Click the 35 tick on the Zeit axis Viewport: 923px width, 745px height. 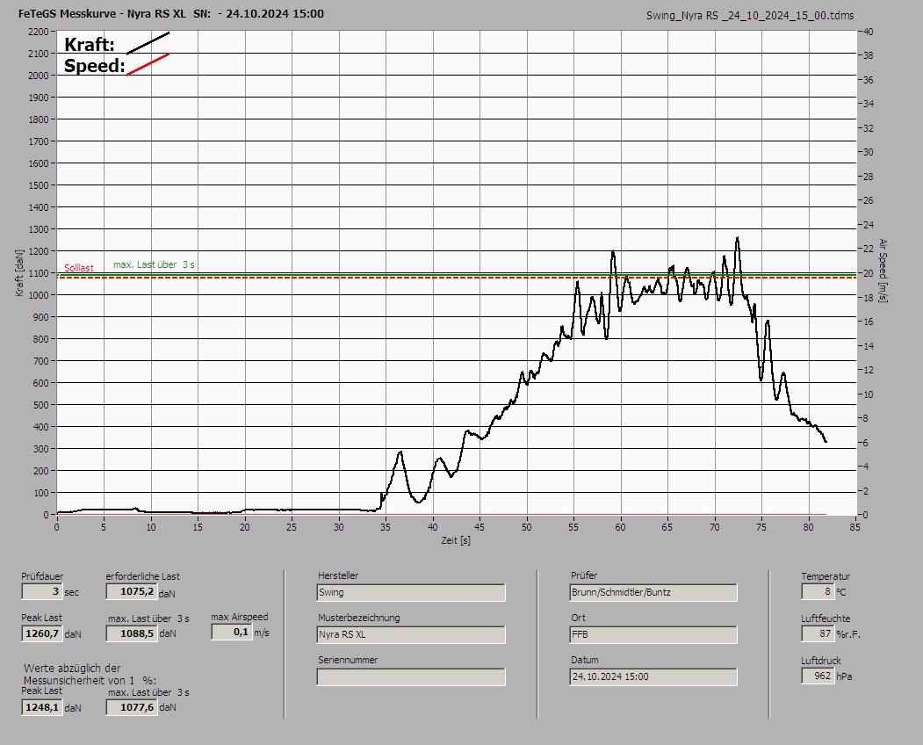[386, 527]
